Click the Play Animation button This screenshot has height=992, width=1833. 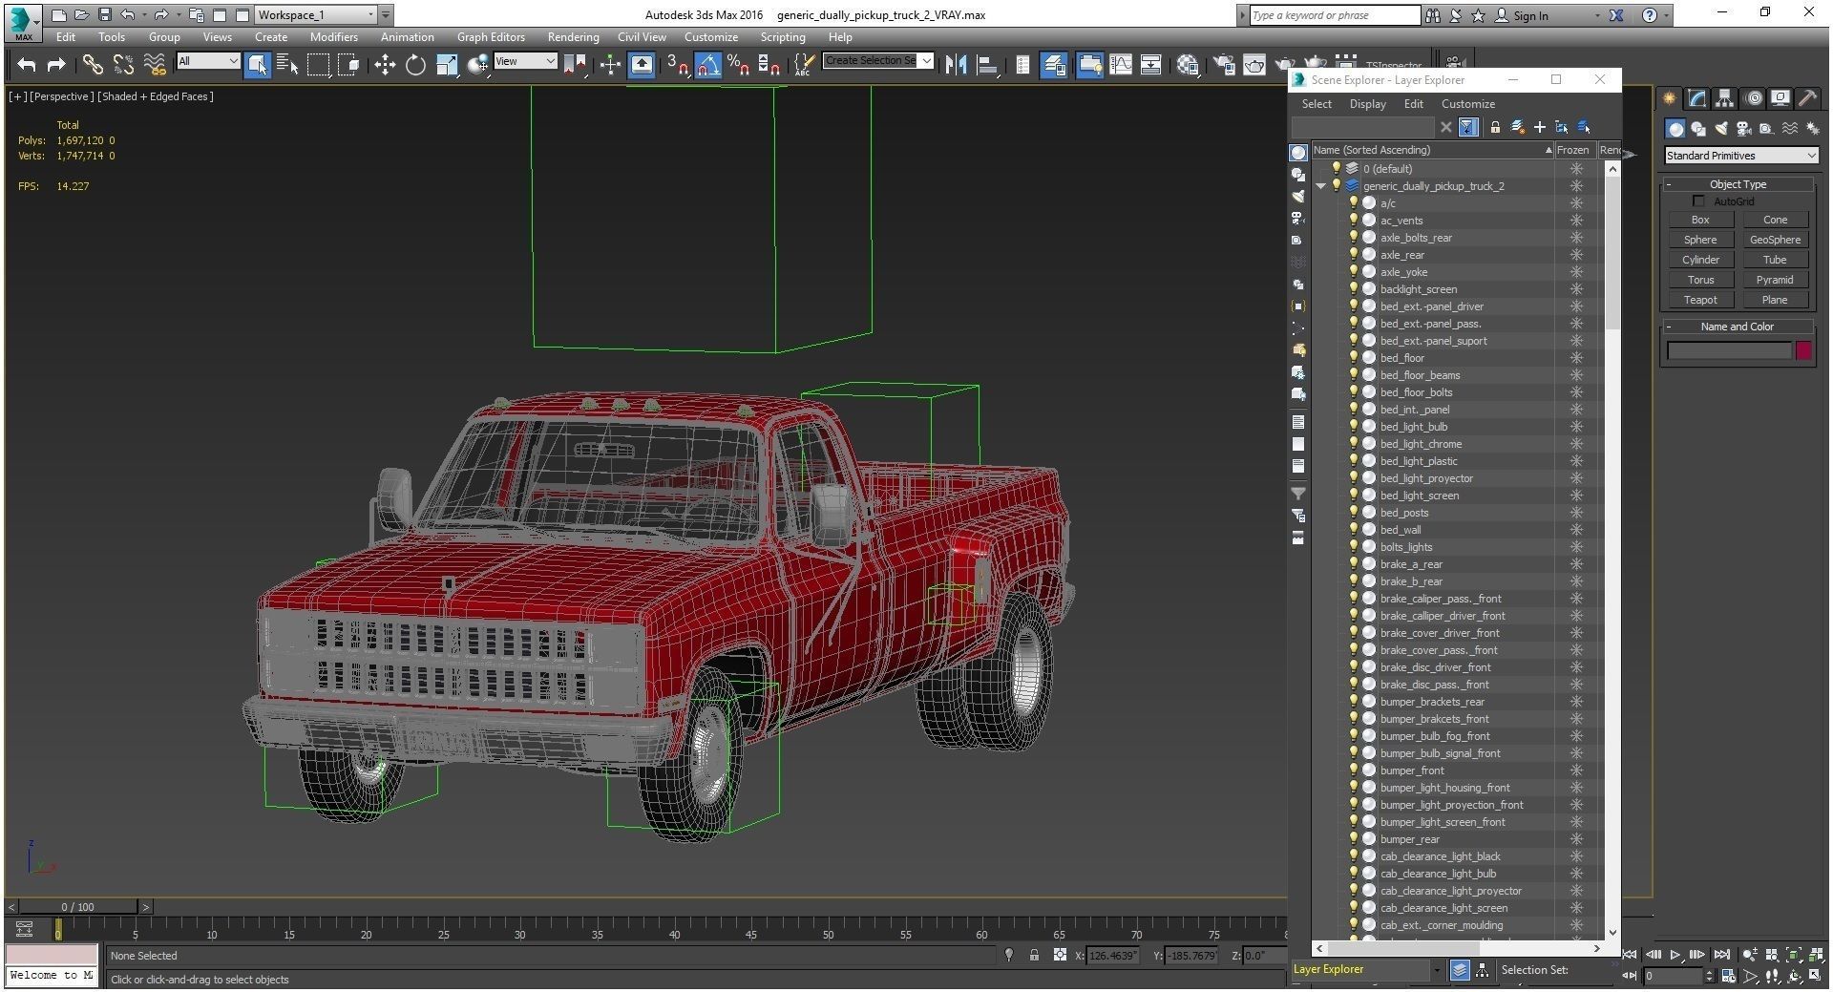(1675, 955)
